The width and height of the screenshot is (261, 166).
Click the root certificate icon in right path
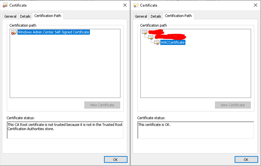(x=145, y=32)
